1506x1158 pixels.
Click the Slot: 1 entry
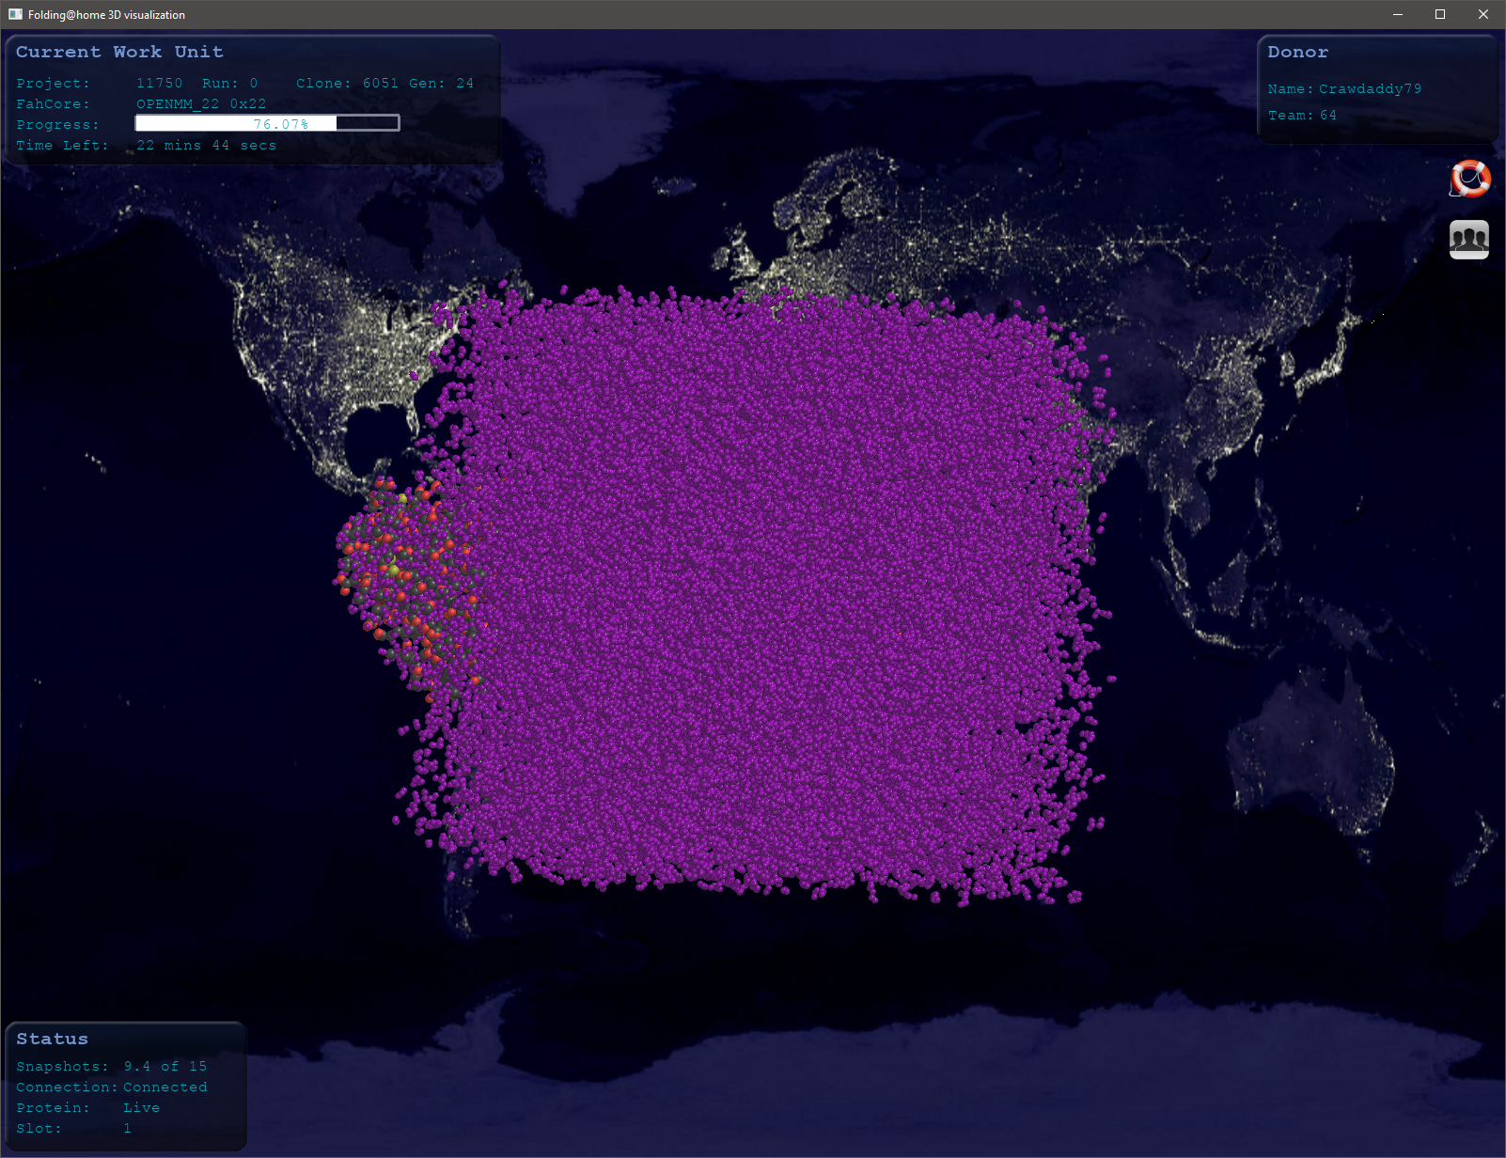[73, 1129]
